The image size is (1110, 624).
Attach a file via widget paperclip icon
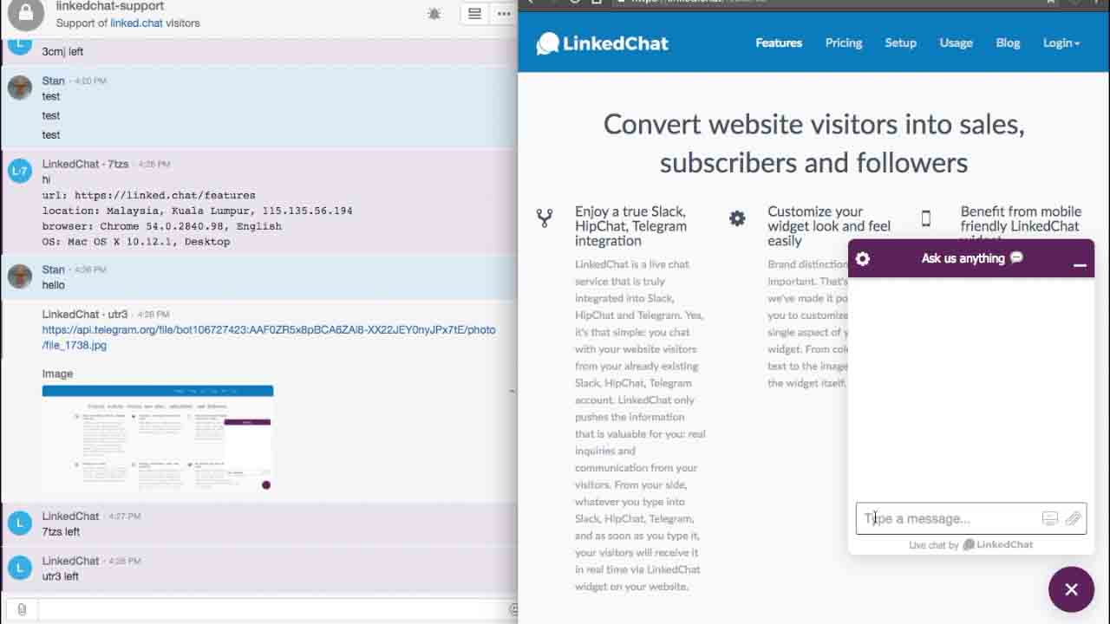pos(1073,518)
